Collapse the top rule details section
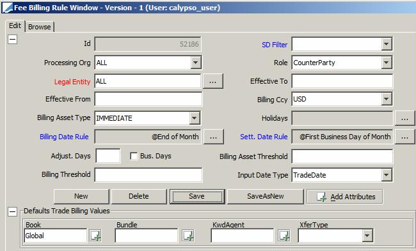416x251 pixels. (x=12, y=40)
